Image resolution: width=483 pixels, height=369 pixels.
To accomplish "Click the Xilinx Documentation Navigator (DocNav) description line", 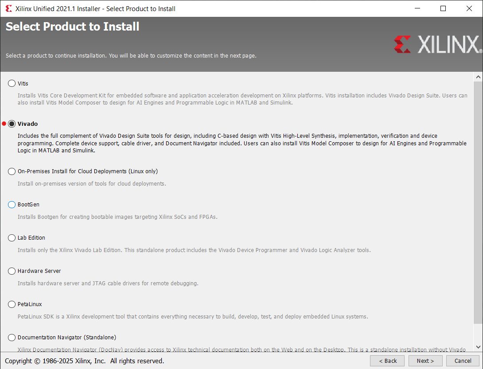I will point(241,350).
